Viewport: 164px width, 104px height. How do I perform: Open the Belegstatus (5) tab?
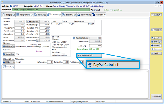click(69, 15)
